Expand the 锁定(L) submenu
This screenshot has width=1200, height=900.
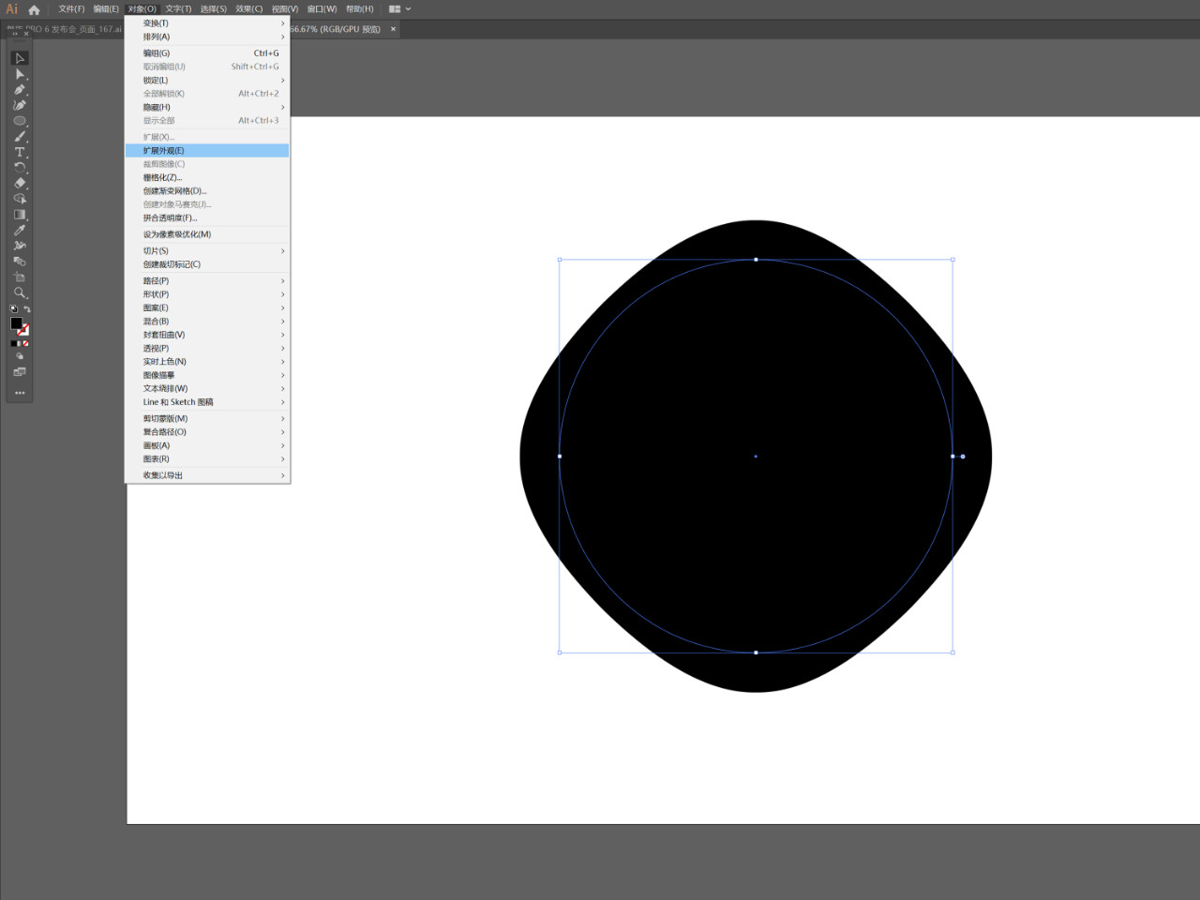point(207,80)
